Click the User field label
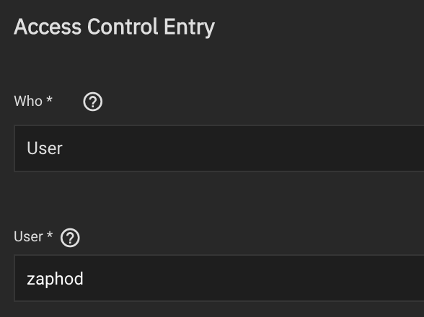Image resolution: width=424 pixels, height=317 pixels. tap(28, 237)
